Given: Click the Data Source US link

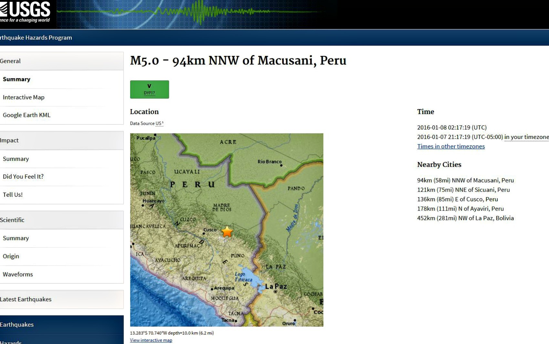Looking at the screenshot, I should 158,123.
